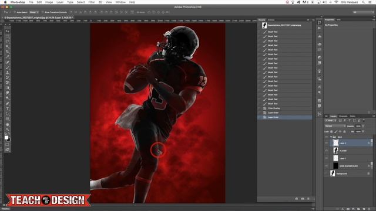The width and height of the screenshot is (376, 211).
Task: Hide the Layer 1 layer
Action: coord(326,158)
